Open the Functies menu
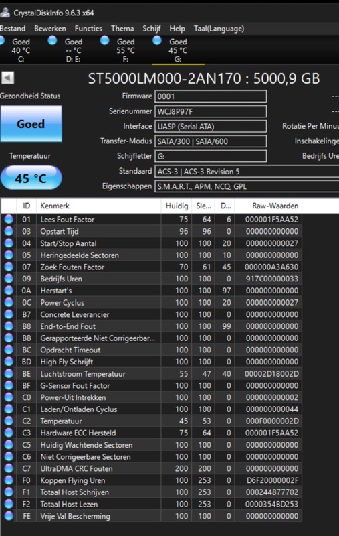Viewport: 339px width, 536px height. click(88, 29)
